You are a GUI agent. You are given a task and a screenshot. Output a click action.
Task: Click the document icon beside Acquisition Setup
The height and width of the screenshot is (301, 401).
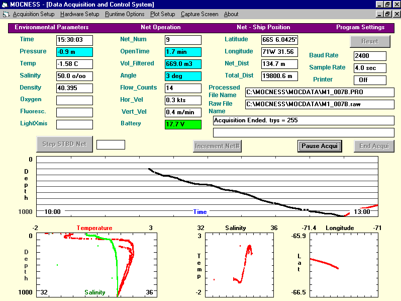point(6,15)
